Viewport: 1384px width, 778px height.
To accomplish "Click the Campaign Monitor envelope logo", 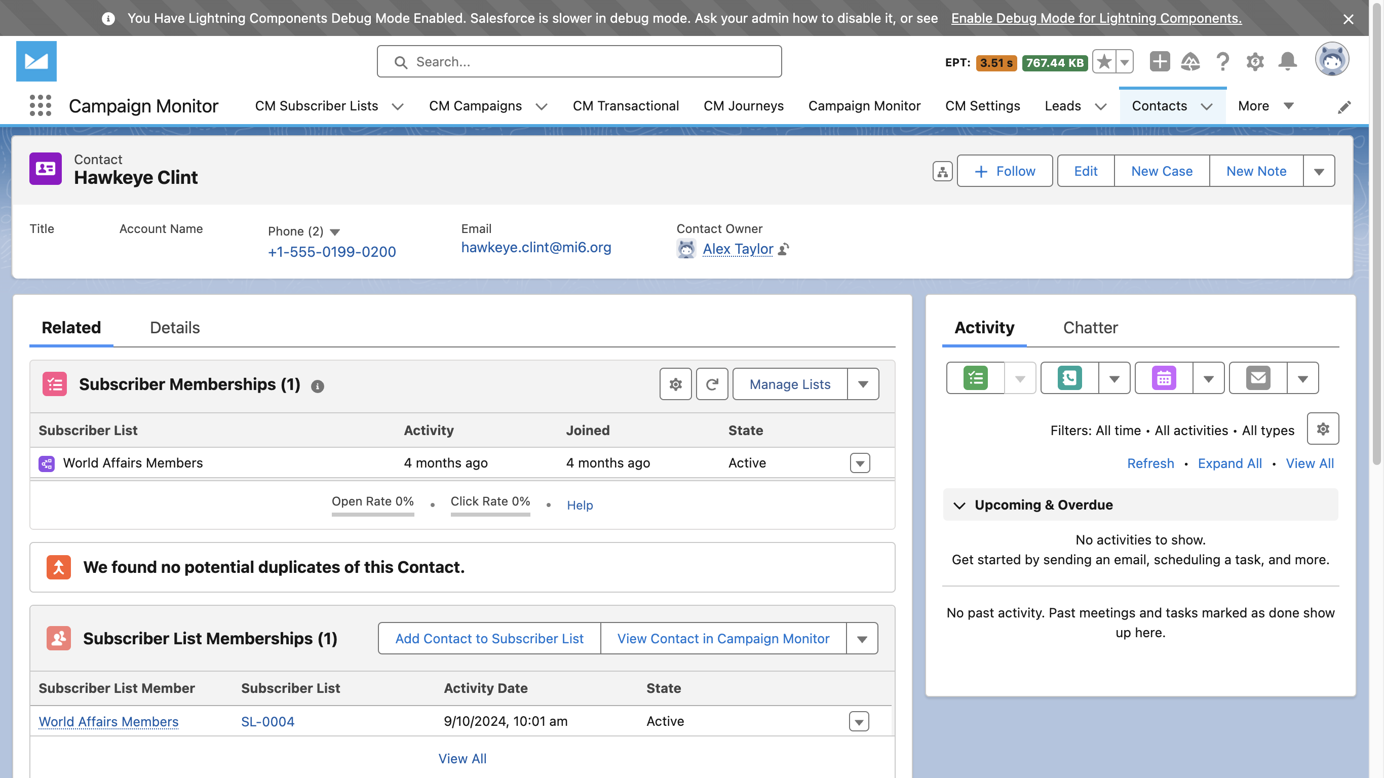I will point(36,61).
